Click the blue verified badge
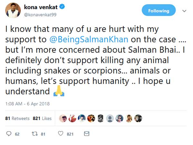This screenshot has width=193, height=145. click(63, 7)
